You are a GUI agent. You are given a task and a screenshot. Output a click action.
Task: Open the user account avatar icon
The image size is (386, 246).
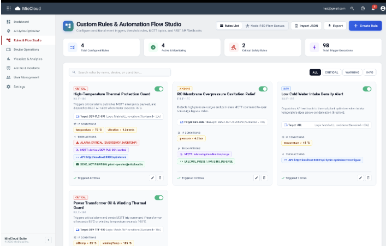(x=383, y=8)
